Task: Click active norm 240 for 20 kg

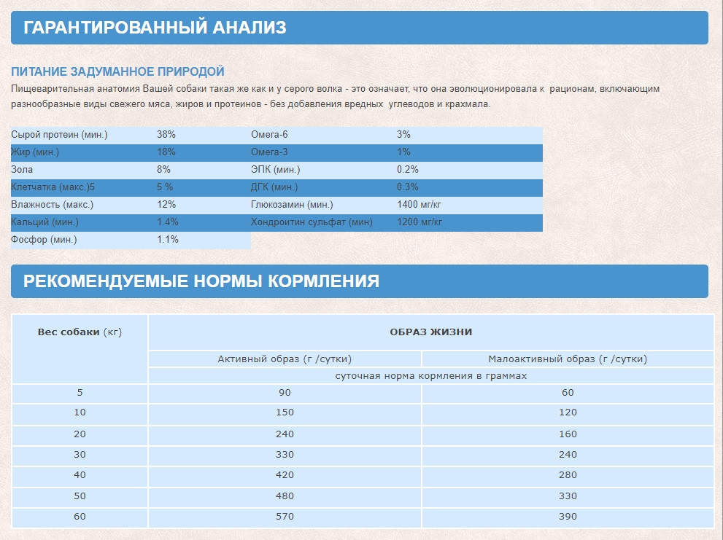Action: click(x=285, y=434)
